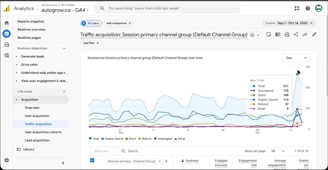Click the comparison details icon
Viewport: 328px width, 170px height.
(x=277, y=34)
